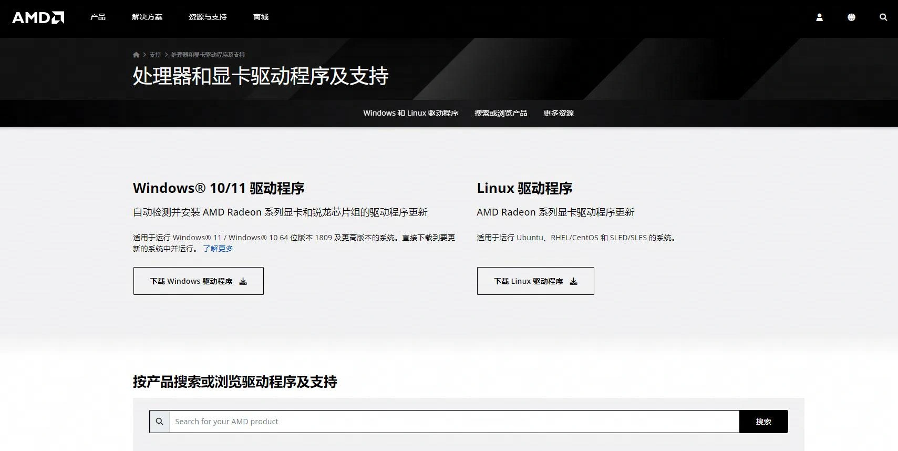Click the Windows® 10/11 驱动程序 heading

click(x=219, y=188)
